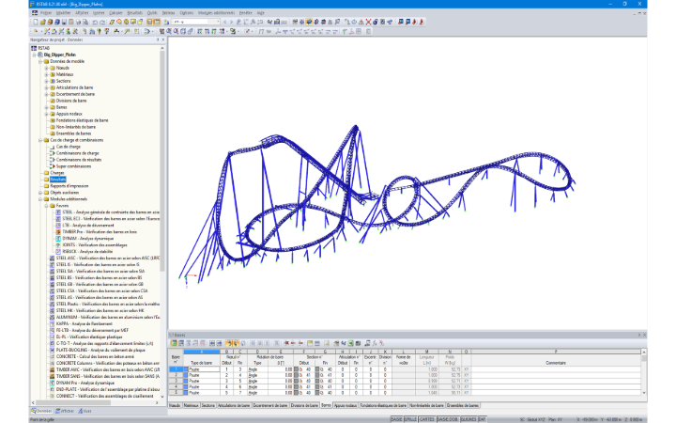Switch to the Noeuds table tab
The image size is (676, 423).
175,406
